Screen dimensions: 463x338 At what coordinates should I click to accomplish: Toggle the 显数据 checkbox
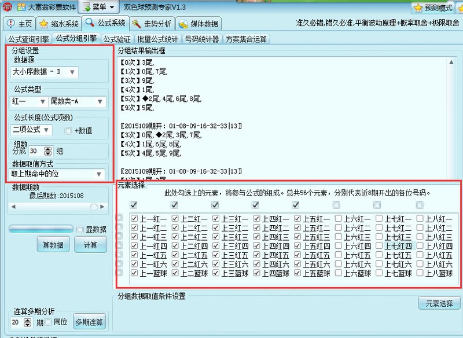80,229
